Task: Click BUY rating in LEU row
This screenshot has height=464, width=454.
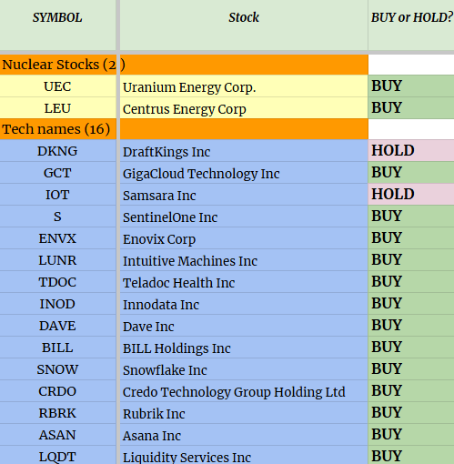Action: click(x=411, y=108)
